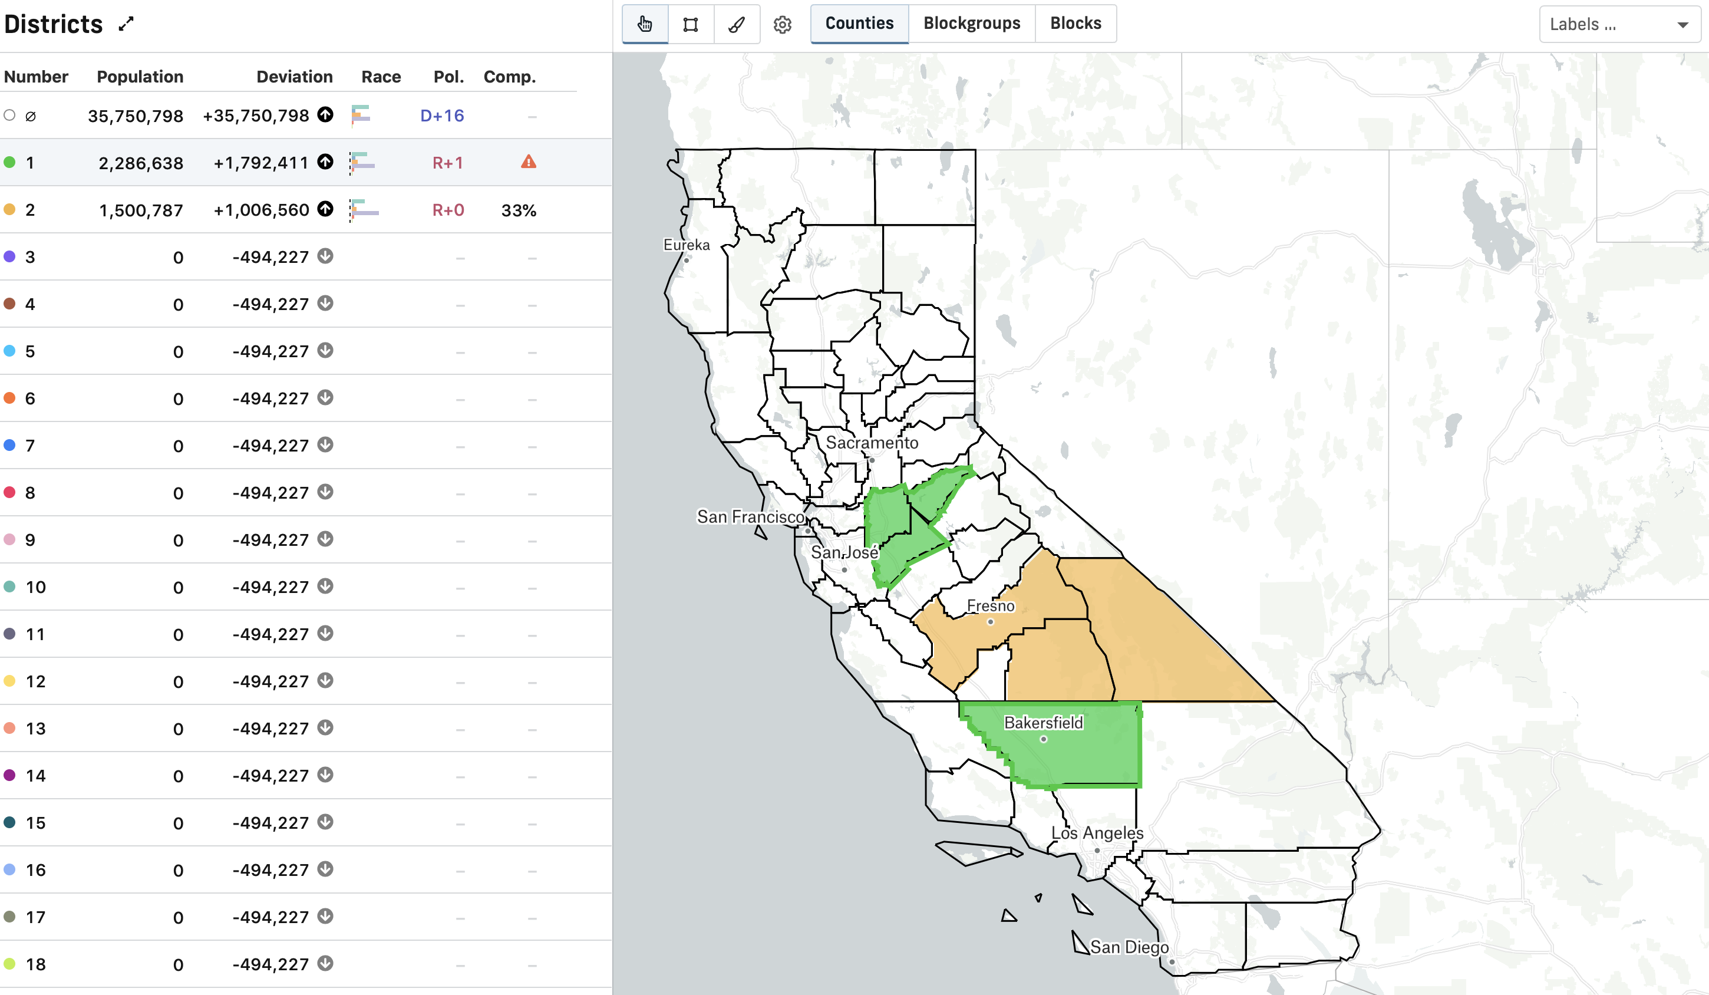Click the Labels dropdown arrow

pyautogui.click(x=1682, y=25)
